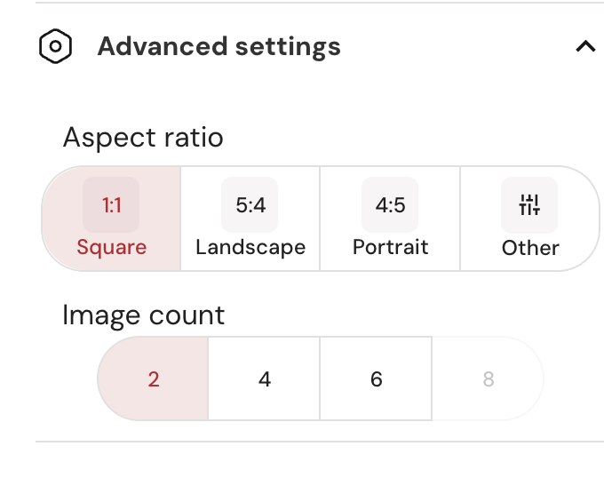Click the 5:4 ratio icon tile
The height and width of the screenshot is (478, 604).
pyautogui.click(x=250, y=205)
